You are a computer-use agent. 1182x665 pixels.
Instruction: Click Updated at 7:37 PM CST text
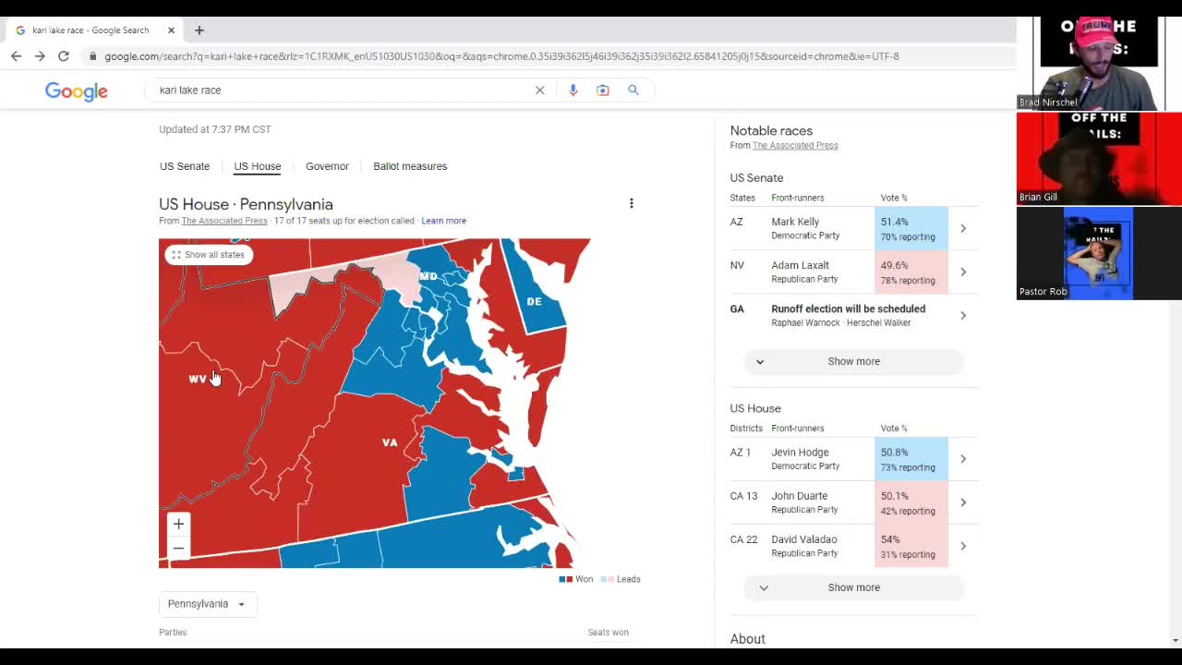(x=215, y=129)
